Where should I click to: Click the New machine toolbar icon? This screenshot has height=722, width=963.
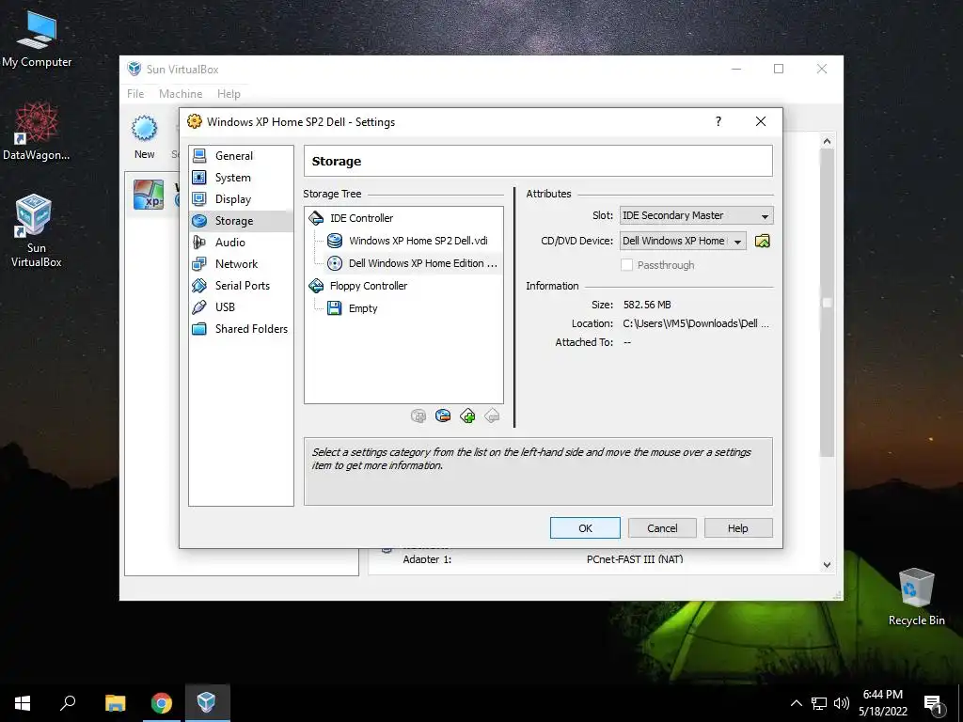[x=144, y=137]
